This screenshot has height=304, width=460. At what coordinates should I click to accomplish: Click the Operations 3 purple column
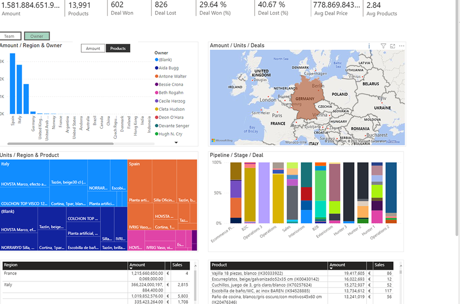(x=264, y=193)
